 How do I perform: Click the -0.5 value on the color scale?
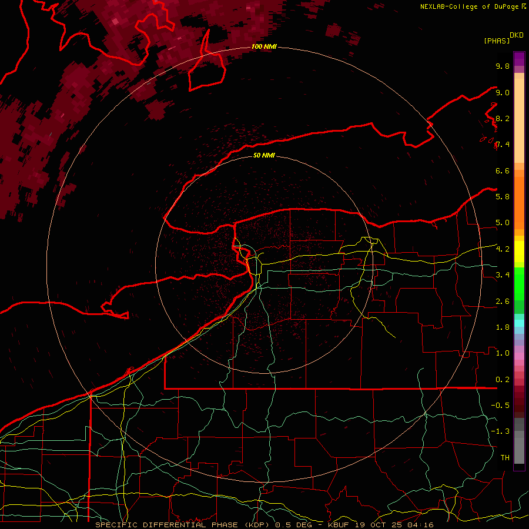[500, 406]
